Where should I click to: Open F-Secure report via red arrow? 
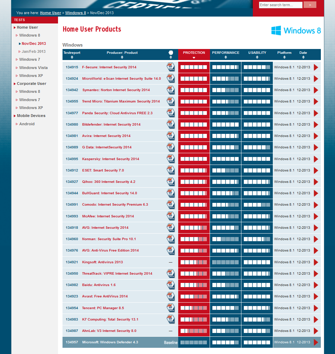(x=316, y=67)
